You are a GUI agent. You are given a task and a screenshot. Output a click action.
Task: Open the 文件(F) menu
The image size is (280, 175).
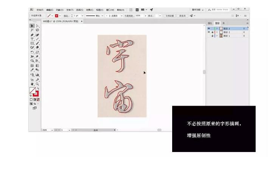[x=40, y=10]
